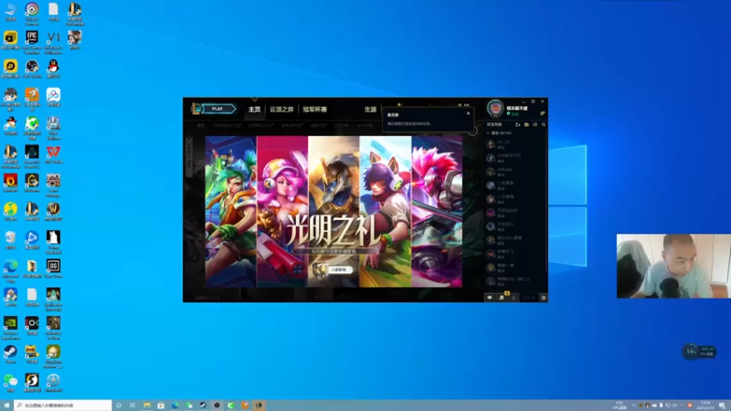Open WeChat from the taskbar
731x411 pixels.
pyautogui.click(x=189, y=406)
